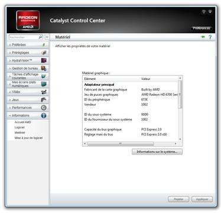Select the Adaptateur principal row

tap(130, 85)
